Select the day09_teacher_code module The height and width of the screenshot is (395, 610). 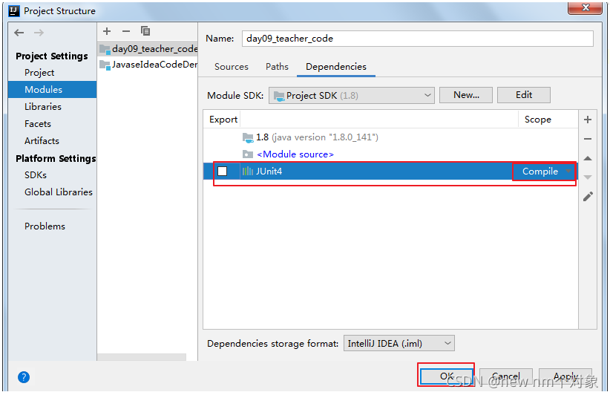pos(148,49)
